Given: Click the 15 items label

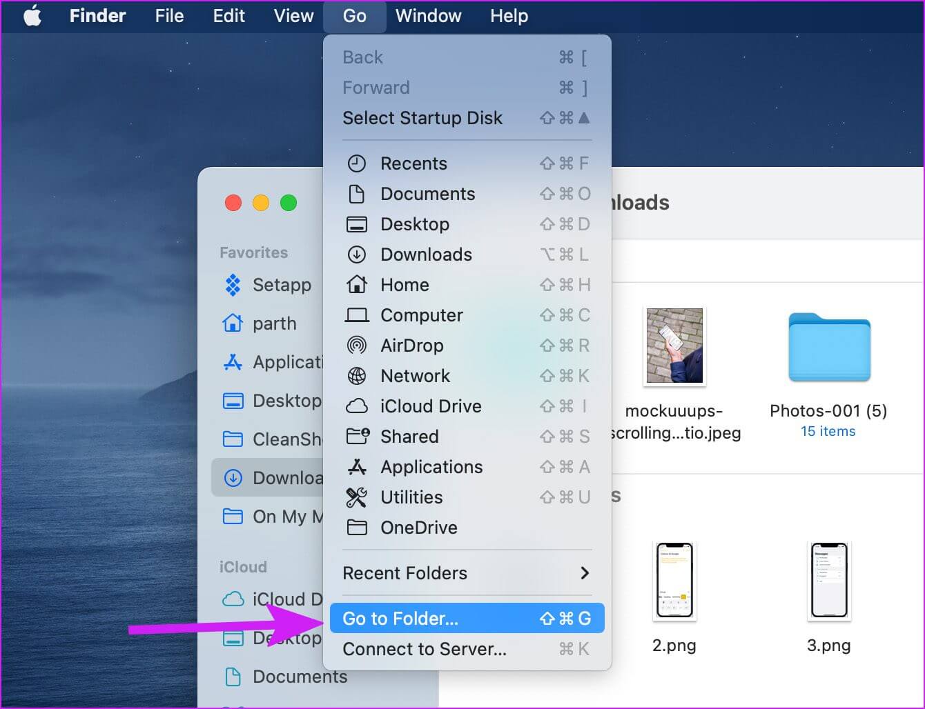Looking at the screenshot, I should click(x=828, y=431).
